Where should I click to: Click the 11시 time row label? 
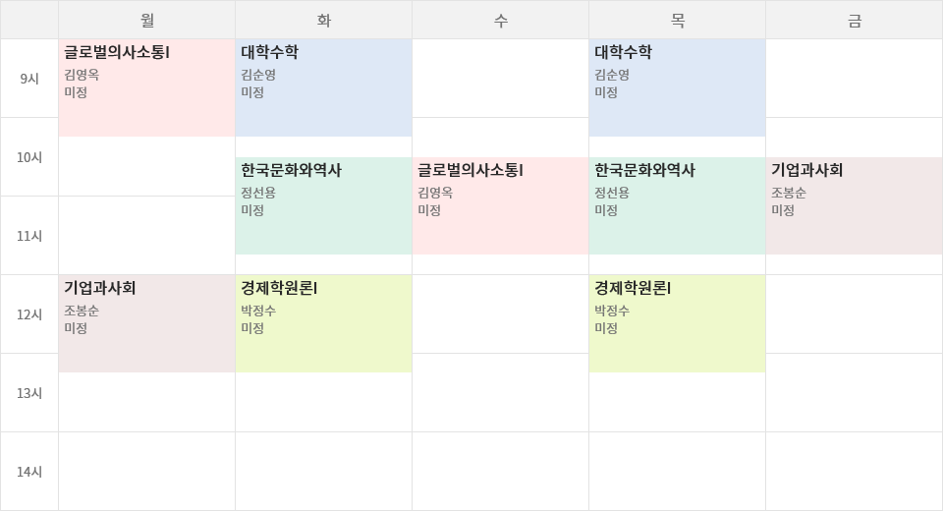[29, 236]
